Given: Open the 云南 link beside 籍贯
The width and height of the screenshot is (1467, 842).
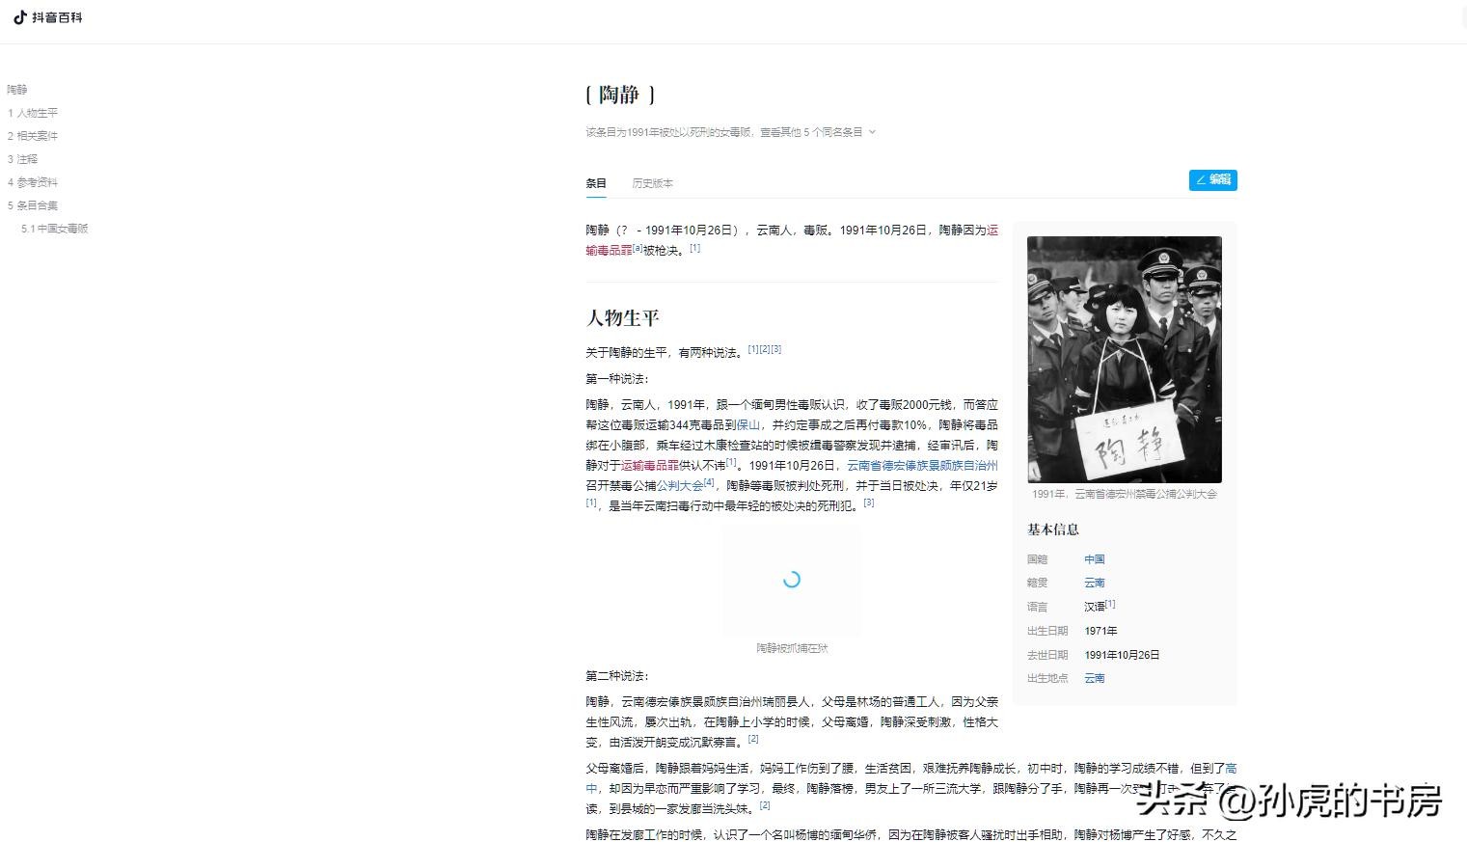Looking at the screenshot, I should [1094, 583].
